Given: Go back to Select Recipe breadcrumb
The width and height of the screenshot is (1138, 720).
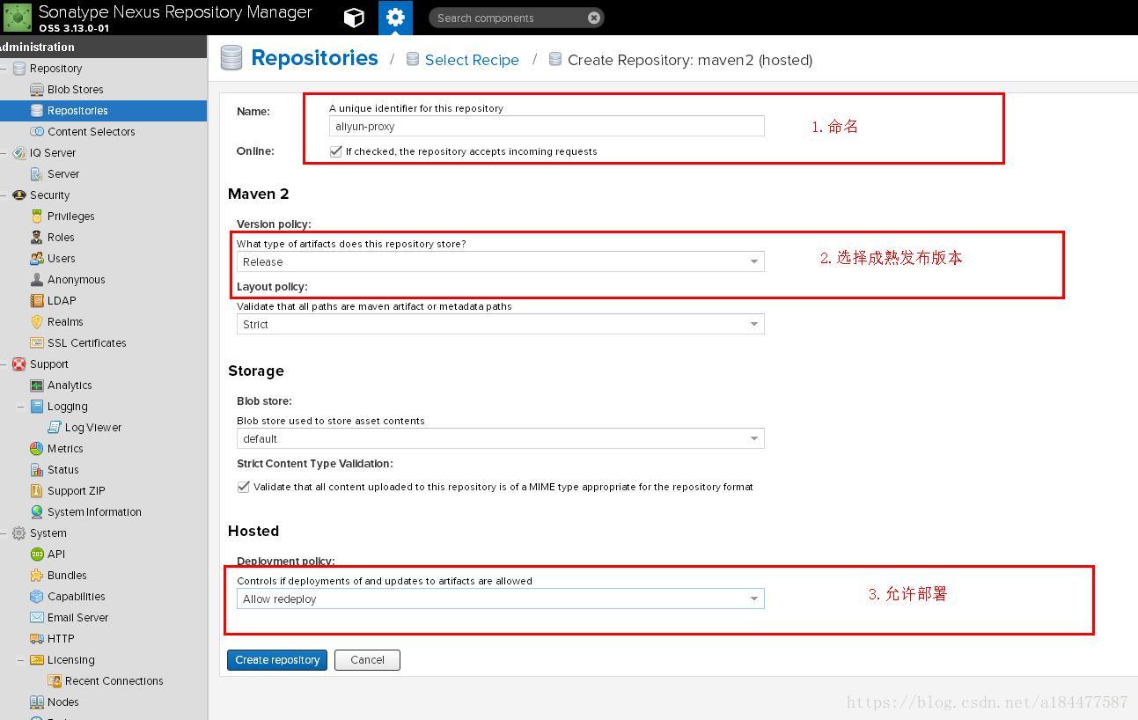Looking at the screenshot, I should tap(472, 60).
